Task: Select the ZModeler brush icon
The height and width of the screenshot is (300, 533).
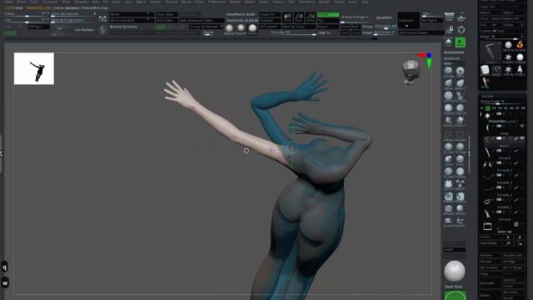Action: pos(448,209)
